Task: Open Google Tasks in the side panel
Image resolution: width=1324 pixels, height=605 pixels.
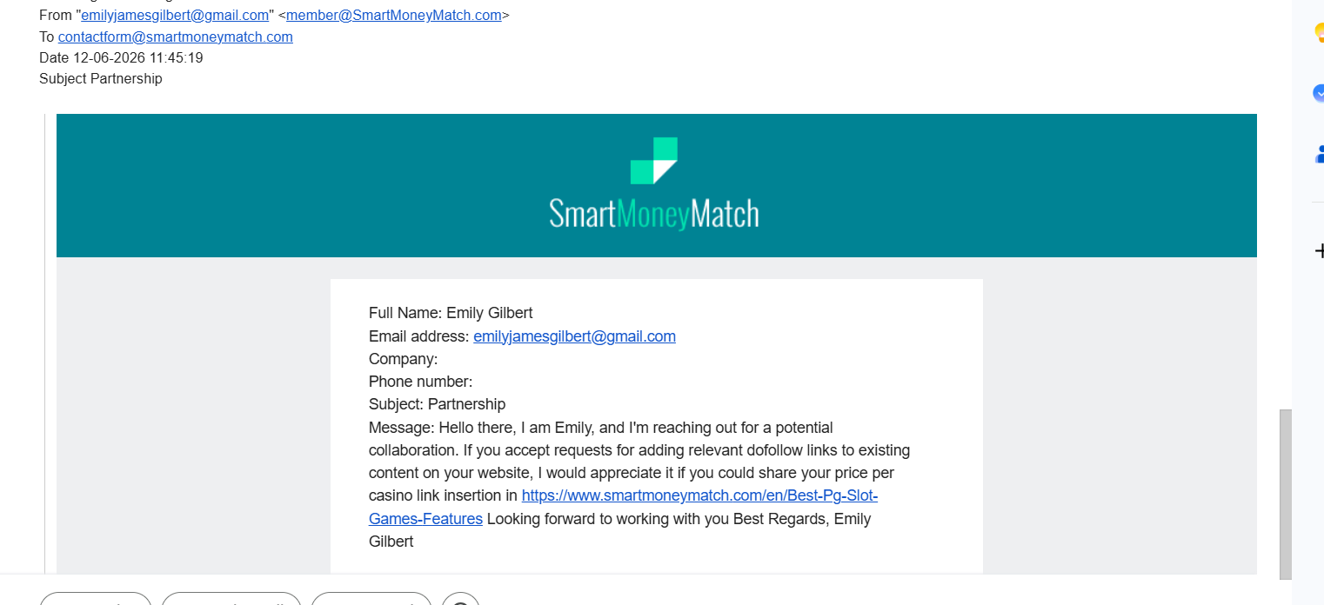Action: [x=1319, y=92]
